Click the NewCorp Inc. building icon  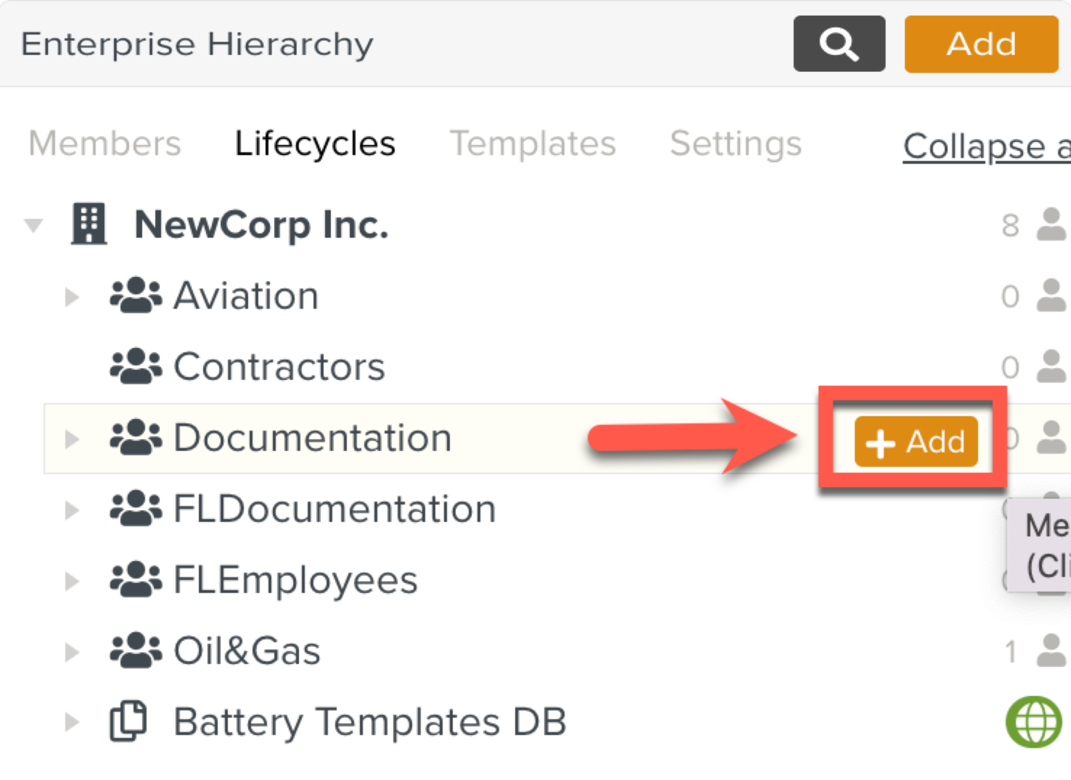(x=88, y=224)
